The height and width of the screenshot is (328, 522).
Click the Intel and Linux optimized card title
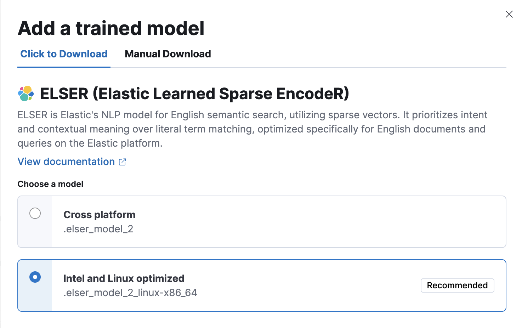point(124,278)
